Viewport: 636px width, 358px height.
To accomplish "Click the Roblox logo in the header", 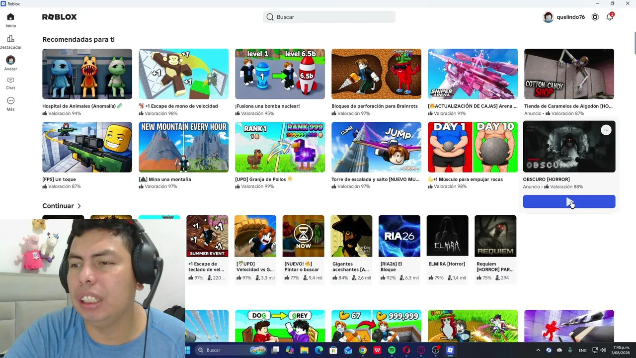I will click(60, 17).
